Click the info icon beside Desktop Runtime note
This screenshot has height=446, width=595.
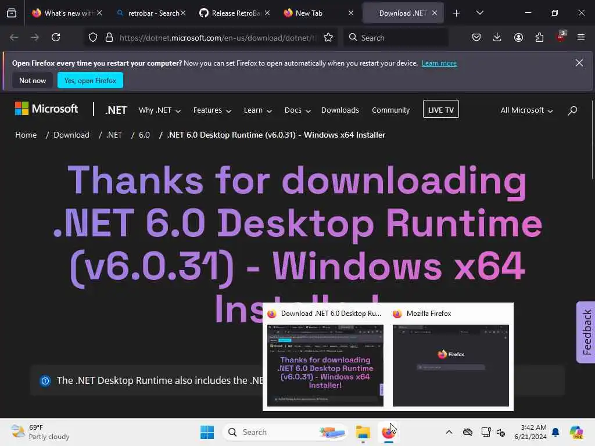[x=45, y=381]
